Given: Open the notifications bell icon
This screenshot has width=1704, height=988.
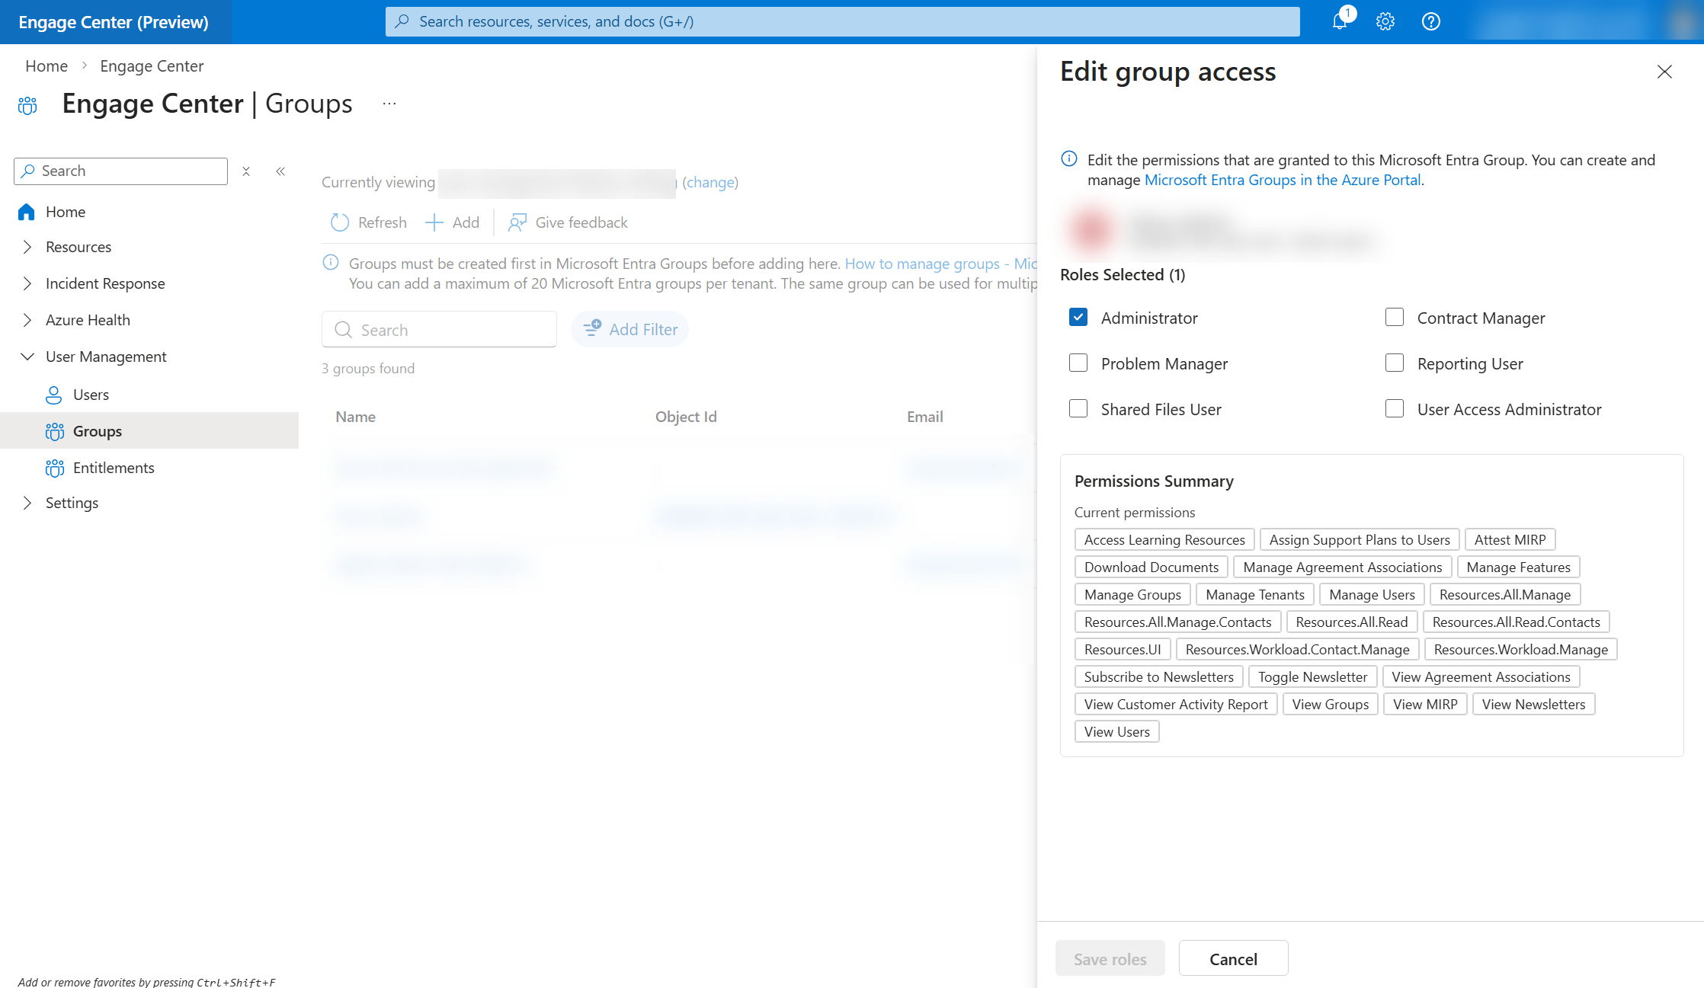Looking at the screenshot, I should (x=1340, y=21).
